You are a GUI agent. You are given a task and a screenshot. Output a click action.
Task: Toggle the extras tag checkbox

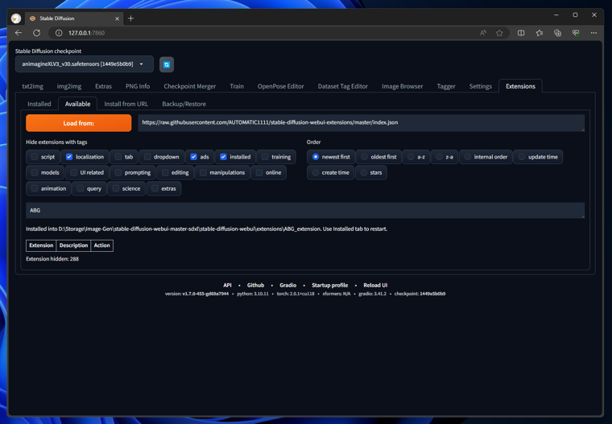coord(155,188)
